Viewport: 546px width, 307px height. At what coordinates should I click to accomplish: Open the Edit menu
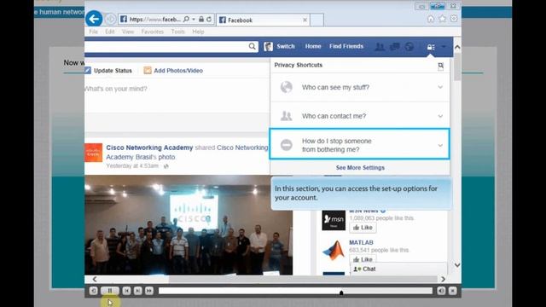point(110,32)
